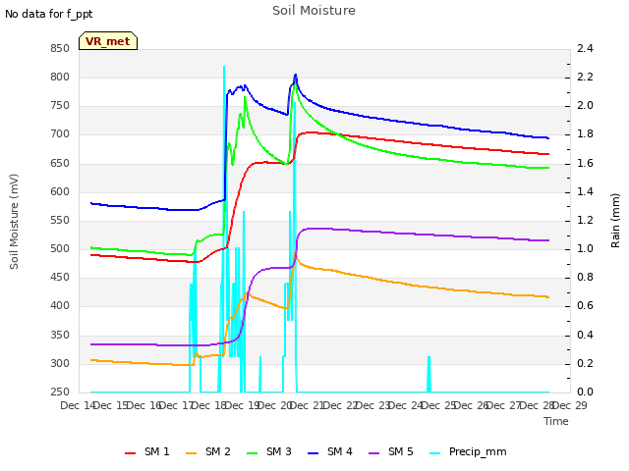The width and height of the screenshot is (629, 471).
Task: Click the blue SM 4 legend swatch
Action: [314, 453]
